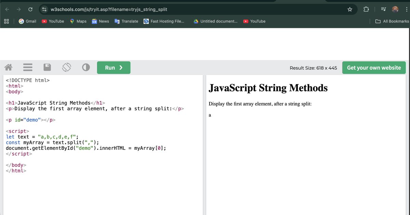Run the JavaScript code

(x=114, y=67)
